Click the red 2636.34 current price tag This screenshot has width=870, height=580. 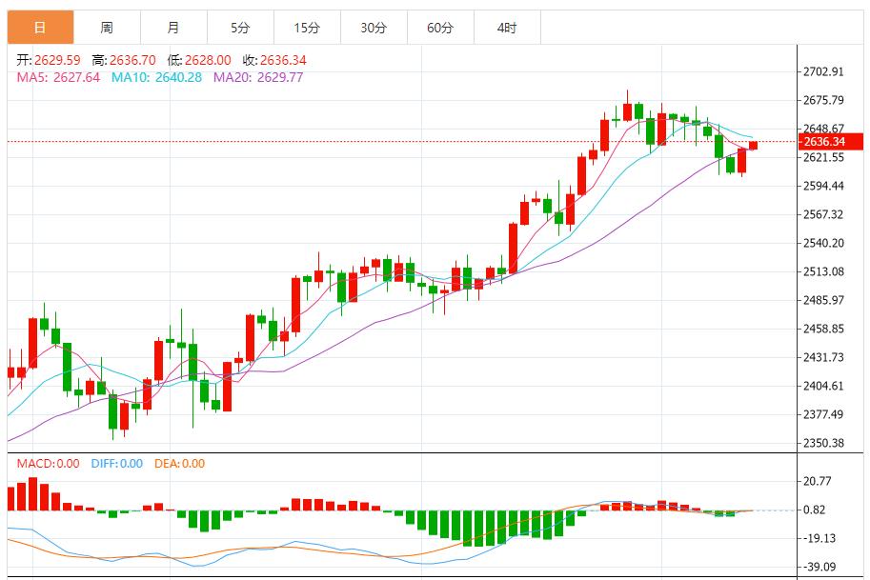(x=831, y=141)
